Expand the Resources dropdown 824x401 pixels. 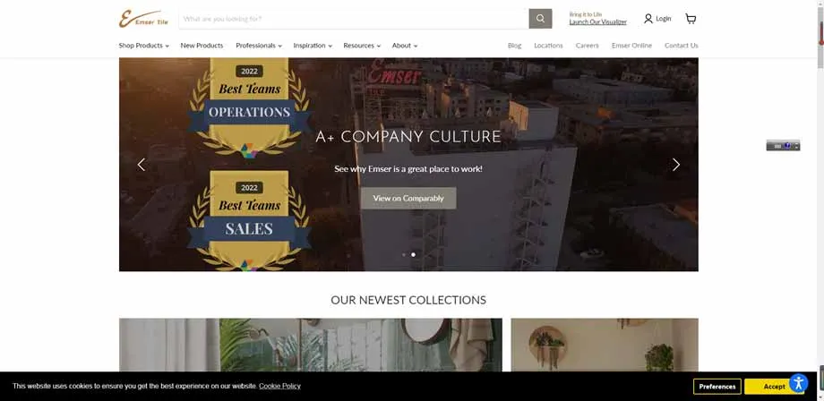[x=362, y=46]
